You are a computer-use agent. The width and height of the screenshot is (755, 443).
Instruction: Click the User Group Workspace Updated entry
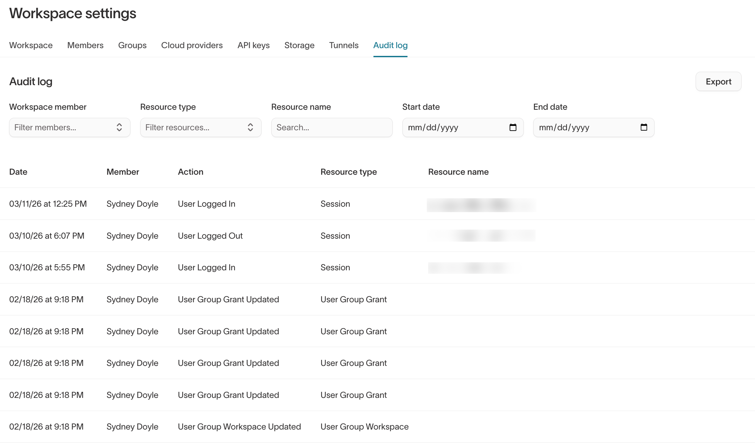239,427
